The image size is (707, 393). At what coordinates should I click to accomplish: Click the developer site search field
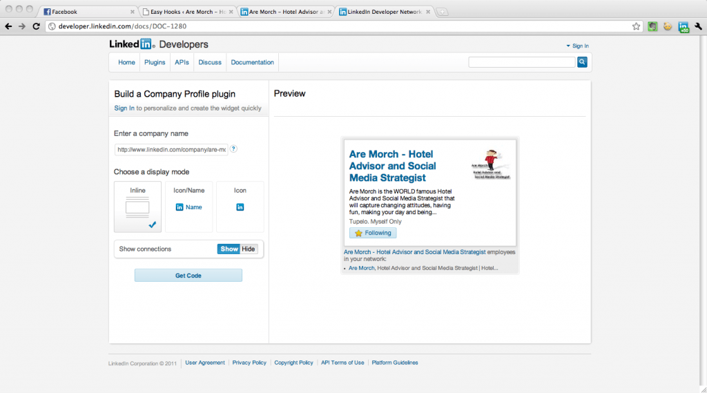(522, 62)
